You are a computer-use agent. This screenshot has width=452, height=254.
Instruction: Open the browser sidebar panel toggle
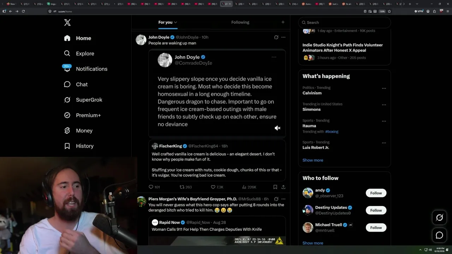[x=4, y=11]
